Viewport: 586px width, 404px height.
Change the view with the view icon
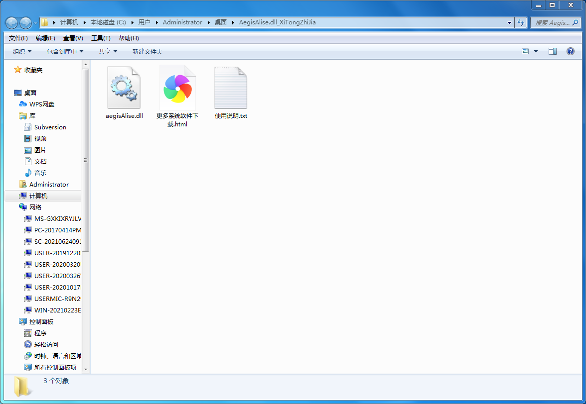pos(525,51)
